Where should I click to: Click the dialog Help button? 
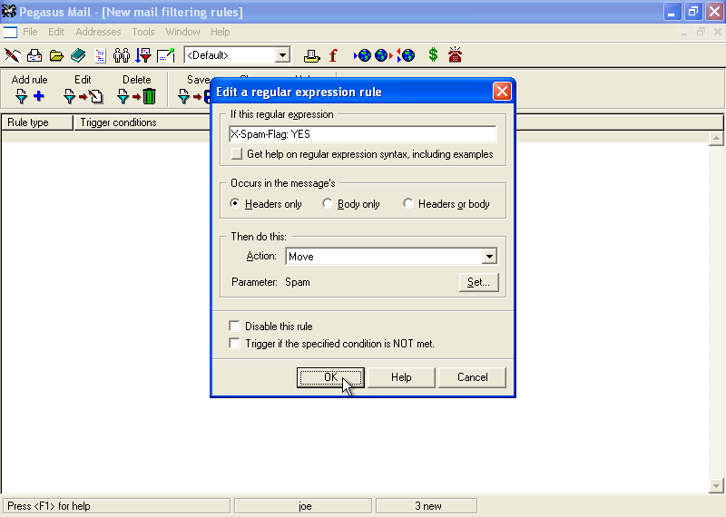click(401, 377)
